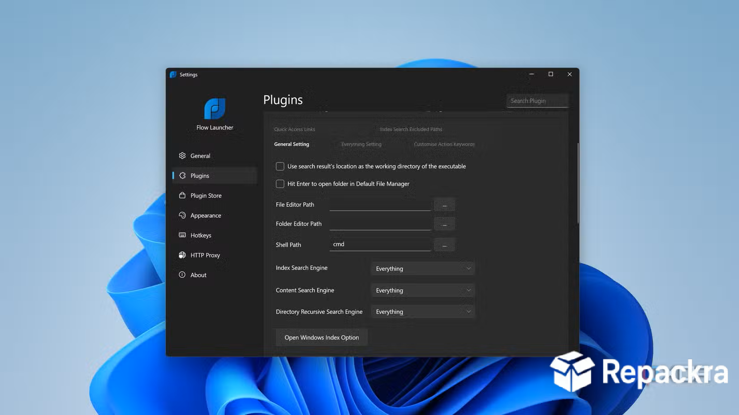Select the General Setting tab
The image size is (739, 415).
click(x=292, y=144)
